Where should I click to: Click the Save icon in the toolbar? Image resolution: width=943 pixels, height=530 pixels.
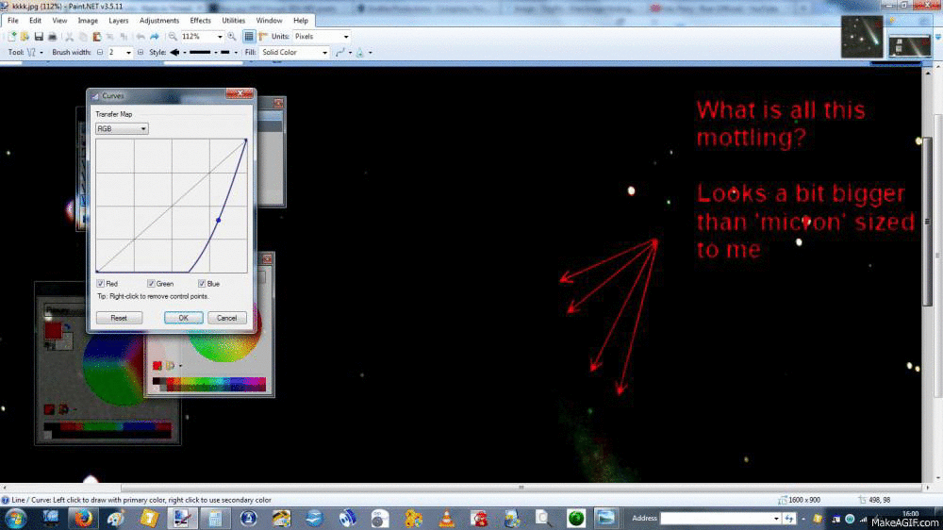coord(39,37)
